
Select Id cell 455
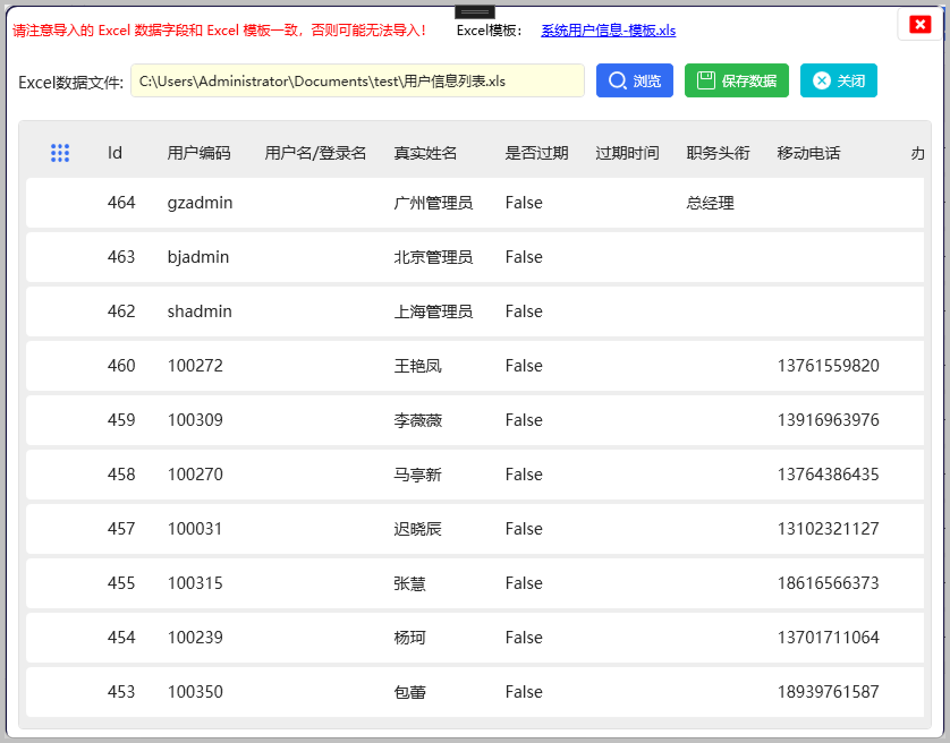(121, 583)
